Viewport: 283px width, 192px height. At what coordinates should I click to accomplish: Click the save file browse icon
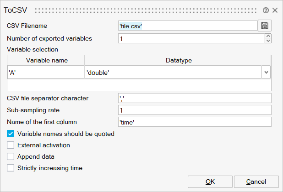pyautogui.click(x=265, y=26)
